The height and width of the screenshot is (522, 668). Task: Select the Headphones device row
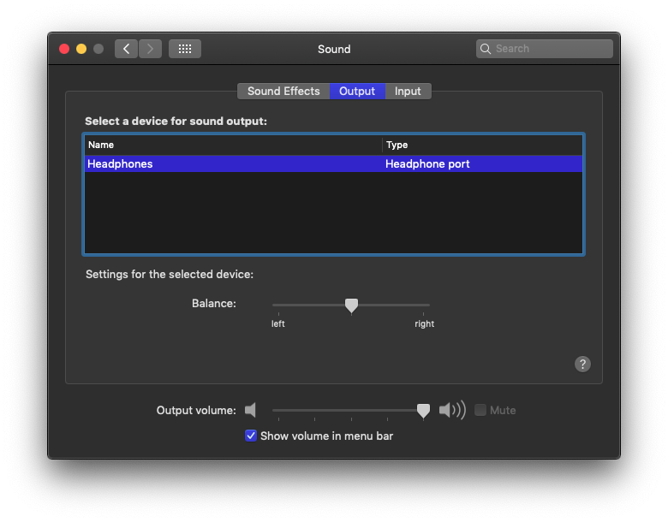334,164
